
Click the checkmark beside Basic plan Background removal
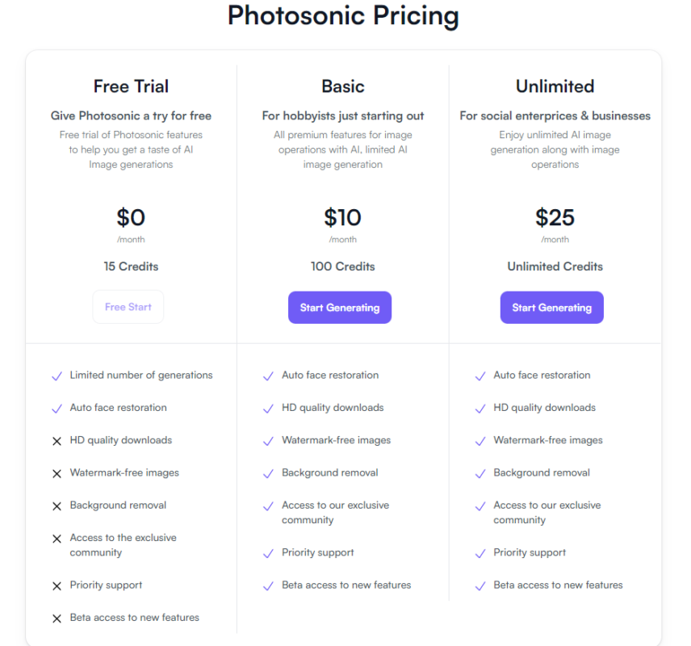(268, 474)
